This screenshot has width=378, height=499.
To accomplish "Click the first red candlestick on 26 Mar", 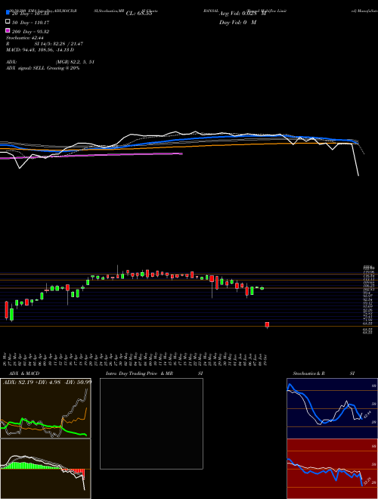I will pos(6,311).
